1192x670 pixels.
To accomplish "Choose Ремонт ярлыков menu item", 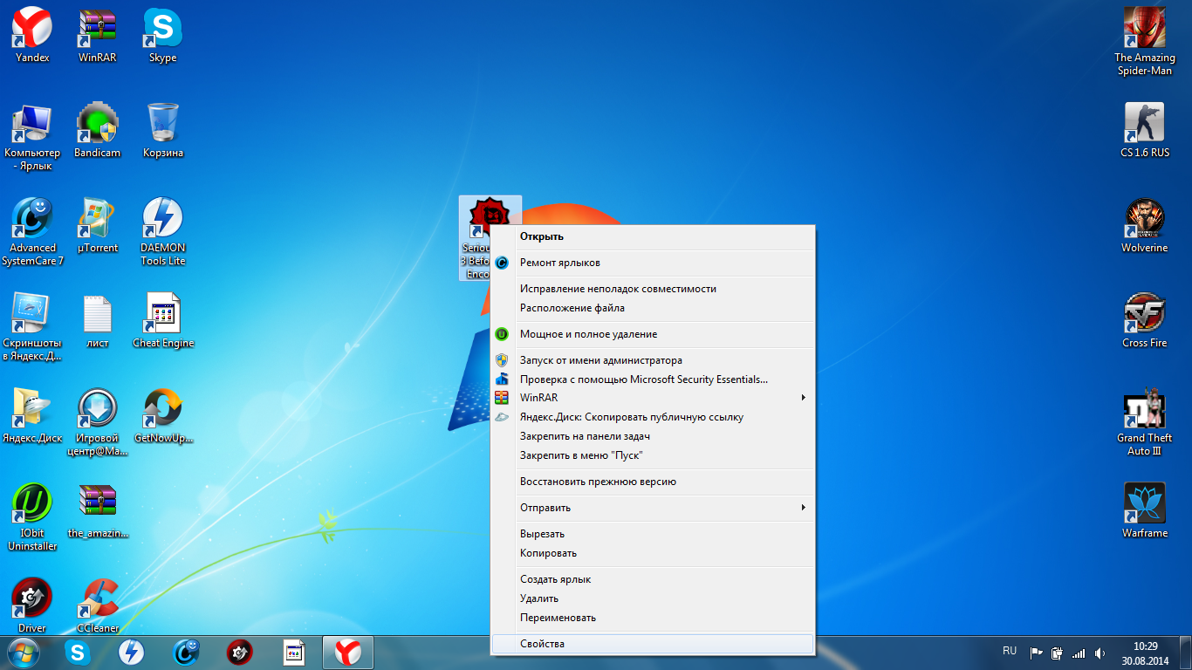I will 653,263.
